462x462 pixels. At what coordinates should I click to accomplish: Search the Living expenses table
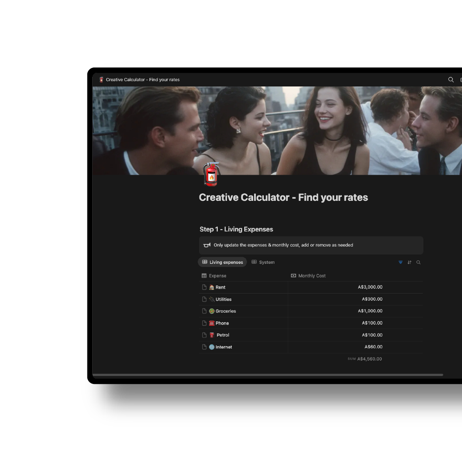pos(419,262)
